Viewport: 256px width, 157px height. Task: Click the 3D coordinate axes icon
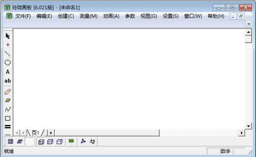click(83, 141)
